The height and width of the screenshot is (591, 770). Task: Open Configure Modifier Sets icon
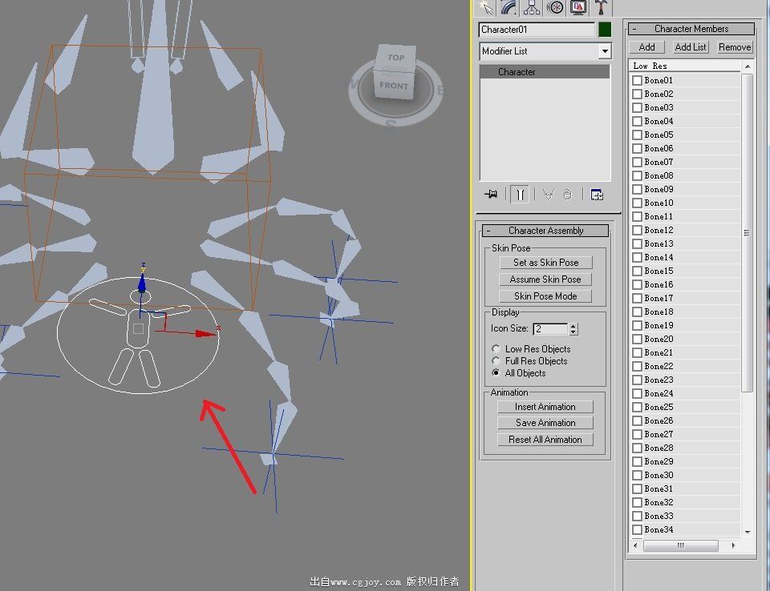[x=596, y=195]
